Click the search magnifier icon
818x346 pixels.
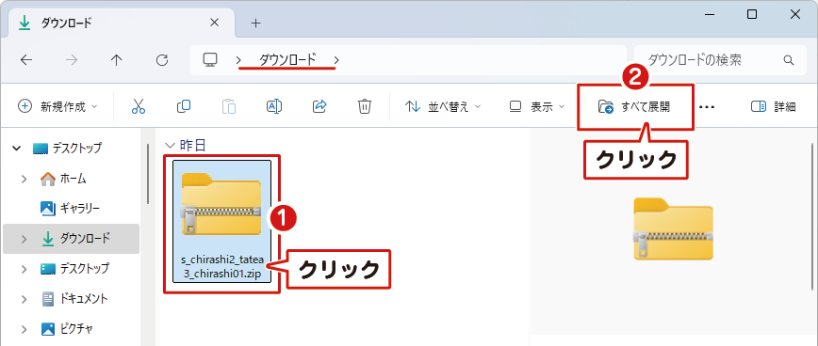click(788, 60)
